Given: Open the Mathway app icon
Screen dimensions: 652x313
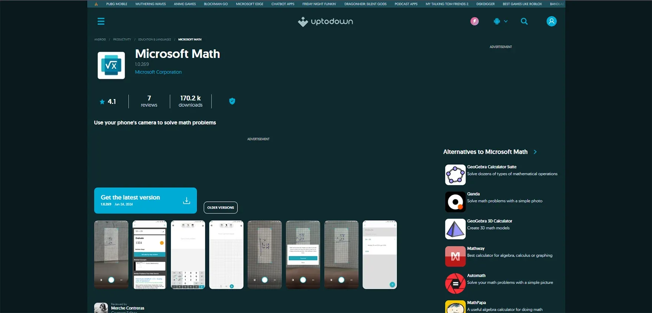Looking at the screenshot, I should [455, 256].
